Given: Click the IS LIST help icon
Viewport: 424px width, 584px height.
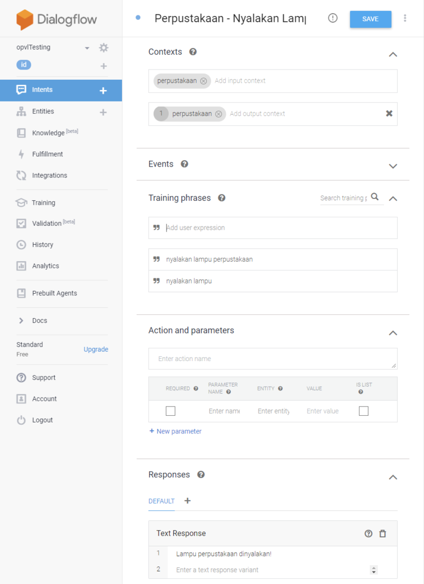Looking at the screenshot, I should 361,392.
